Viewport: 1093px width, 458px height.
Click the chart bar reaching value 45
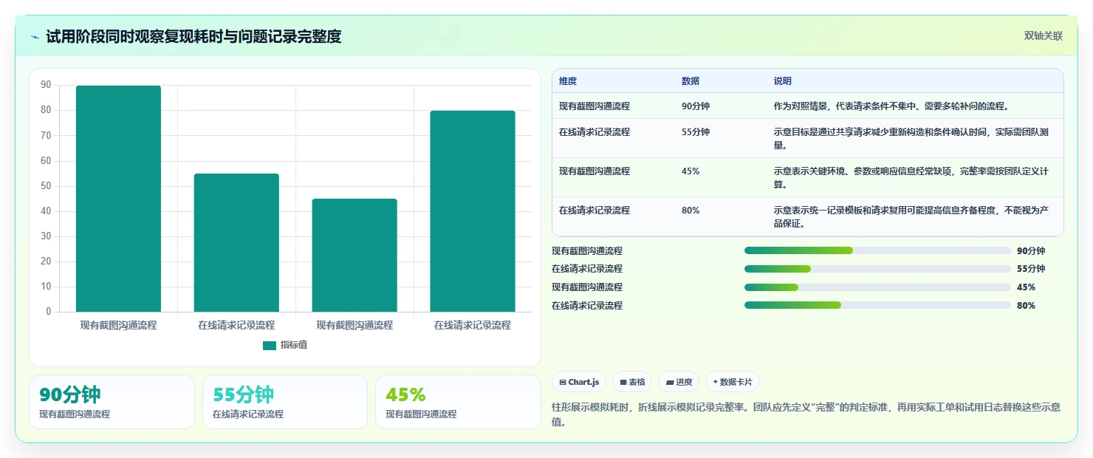point(354,255)
